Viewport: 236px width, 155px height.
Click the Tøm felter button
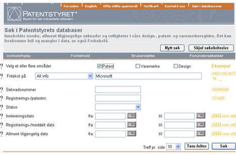(x=197, y=146)
